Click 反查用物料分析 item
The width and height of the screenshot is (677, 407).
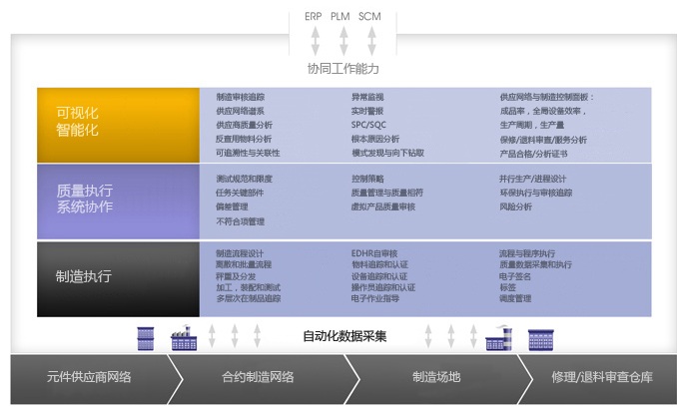point(244,139)
